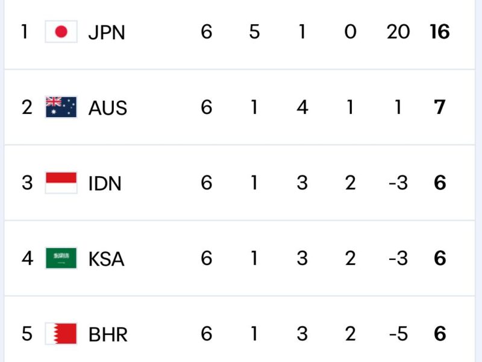Select the IDN team name
This screenshot has height=362, width=482.
tap(104, 183)
